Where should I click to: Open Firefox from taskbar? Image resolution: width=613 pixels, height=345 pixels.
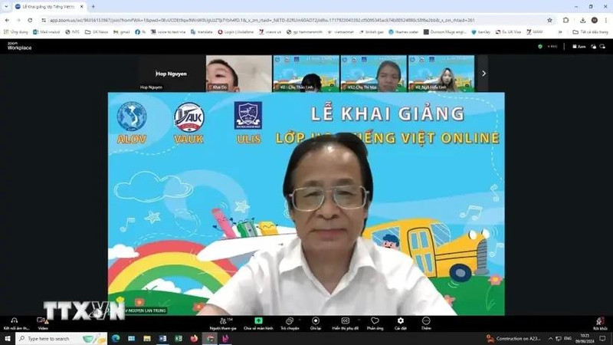[194, 338]
